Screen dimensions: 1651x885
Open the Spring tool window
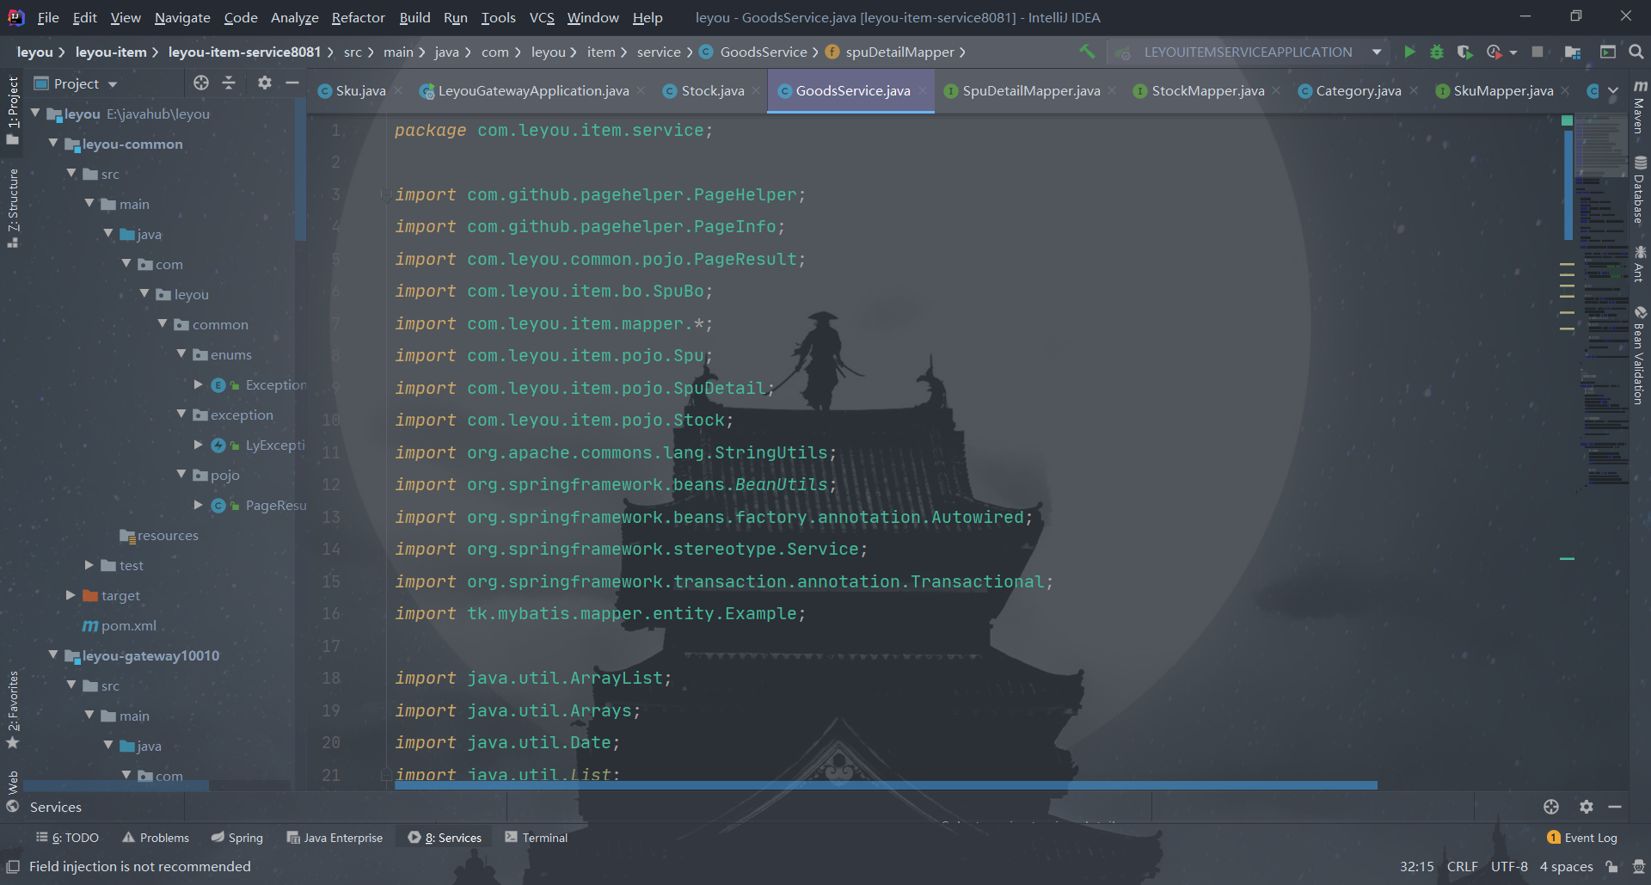236,838
